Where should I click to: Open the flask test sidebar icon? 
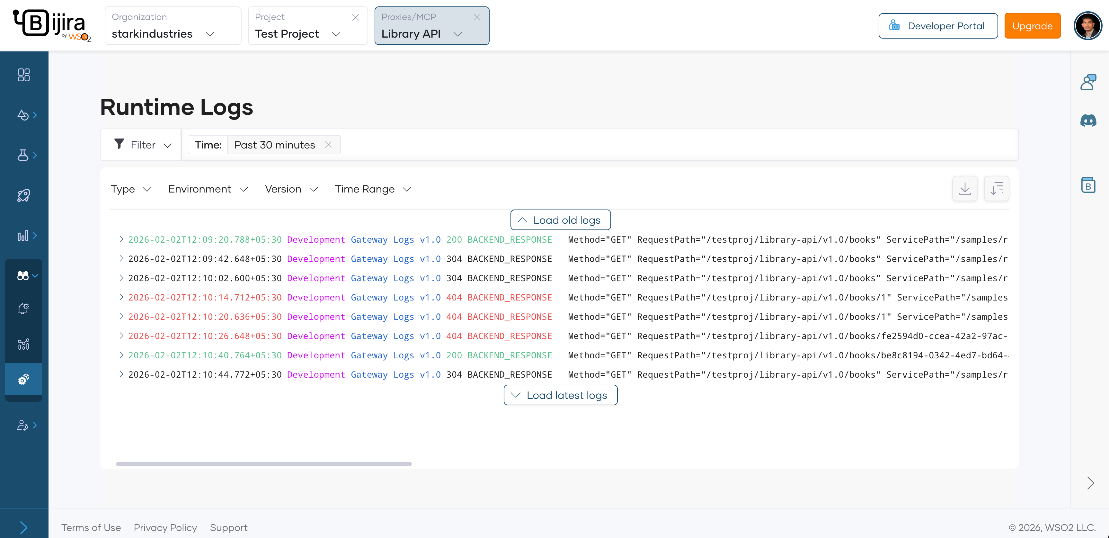(x=23, y=155)
